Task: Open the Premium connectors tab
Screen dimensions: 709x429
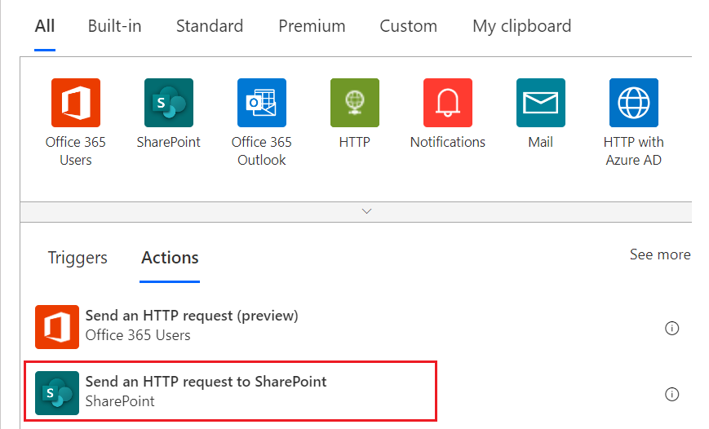Action: click(x=312, y=26)
